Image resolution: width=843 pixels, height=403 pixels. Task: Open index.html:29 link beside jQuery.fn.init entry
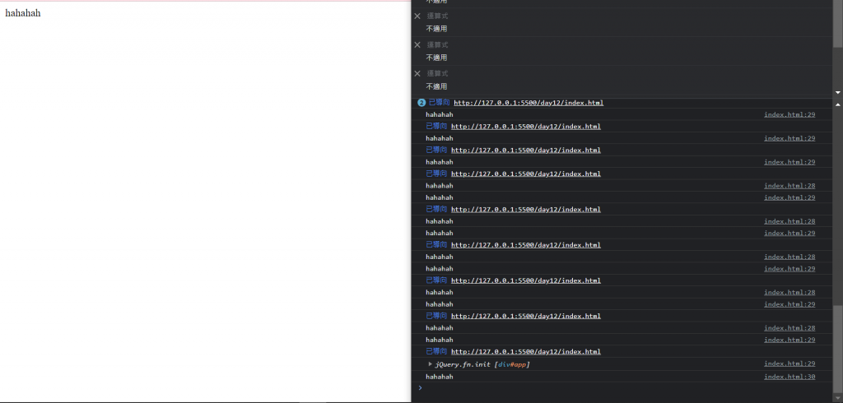[789, 364]
